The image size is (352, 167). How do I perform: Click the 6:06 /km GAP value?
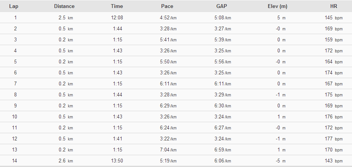coord(223,161)
